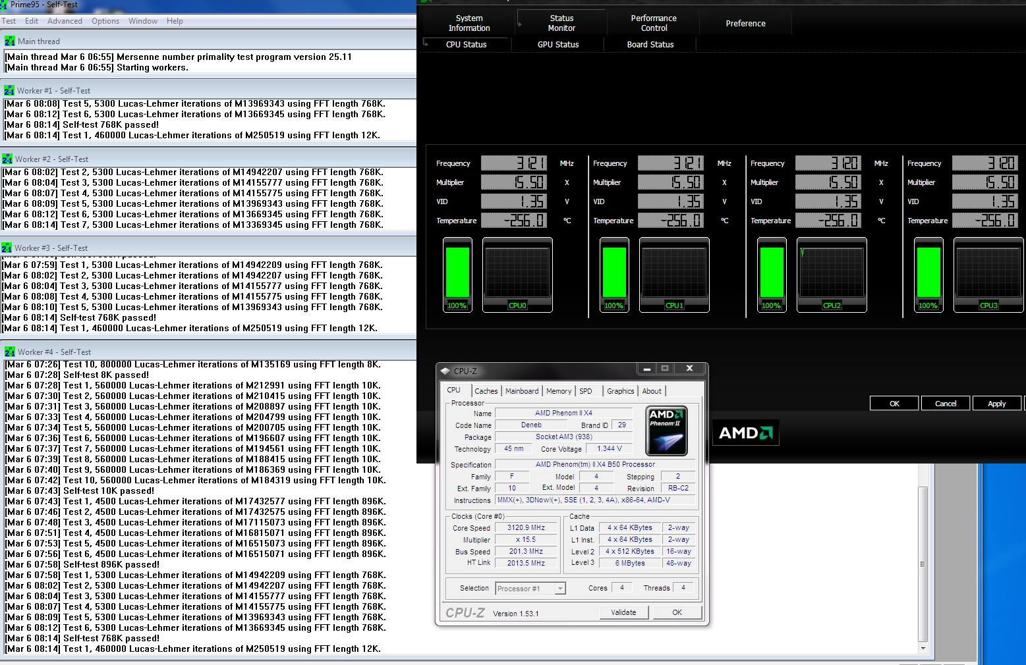
Task: Switch to CPU Status sub-tab
Action: pyautogui.click(x=467, y=45)
